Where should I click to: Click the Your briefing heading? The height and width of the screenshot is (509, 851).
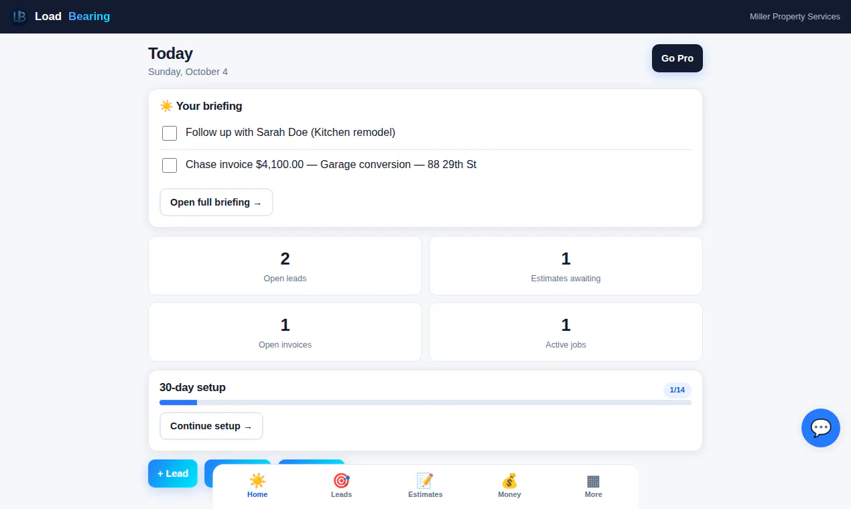click(x=201, y=106)
